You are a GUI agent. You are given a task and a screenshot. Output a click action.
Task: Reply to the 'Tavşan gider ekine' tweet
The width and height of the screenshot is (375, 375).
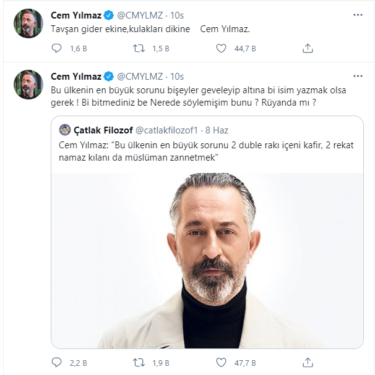(x=56, y=49)
